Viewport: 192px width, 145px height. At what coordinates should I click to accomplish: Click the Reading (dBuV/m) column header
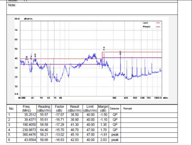pyautogui.click(x=44, y=108)
